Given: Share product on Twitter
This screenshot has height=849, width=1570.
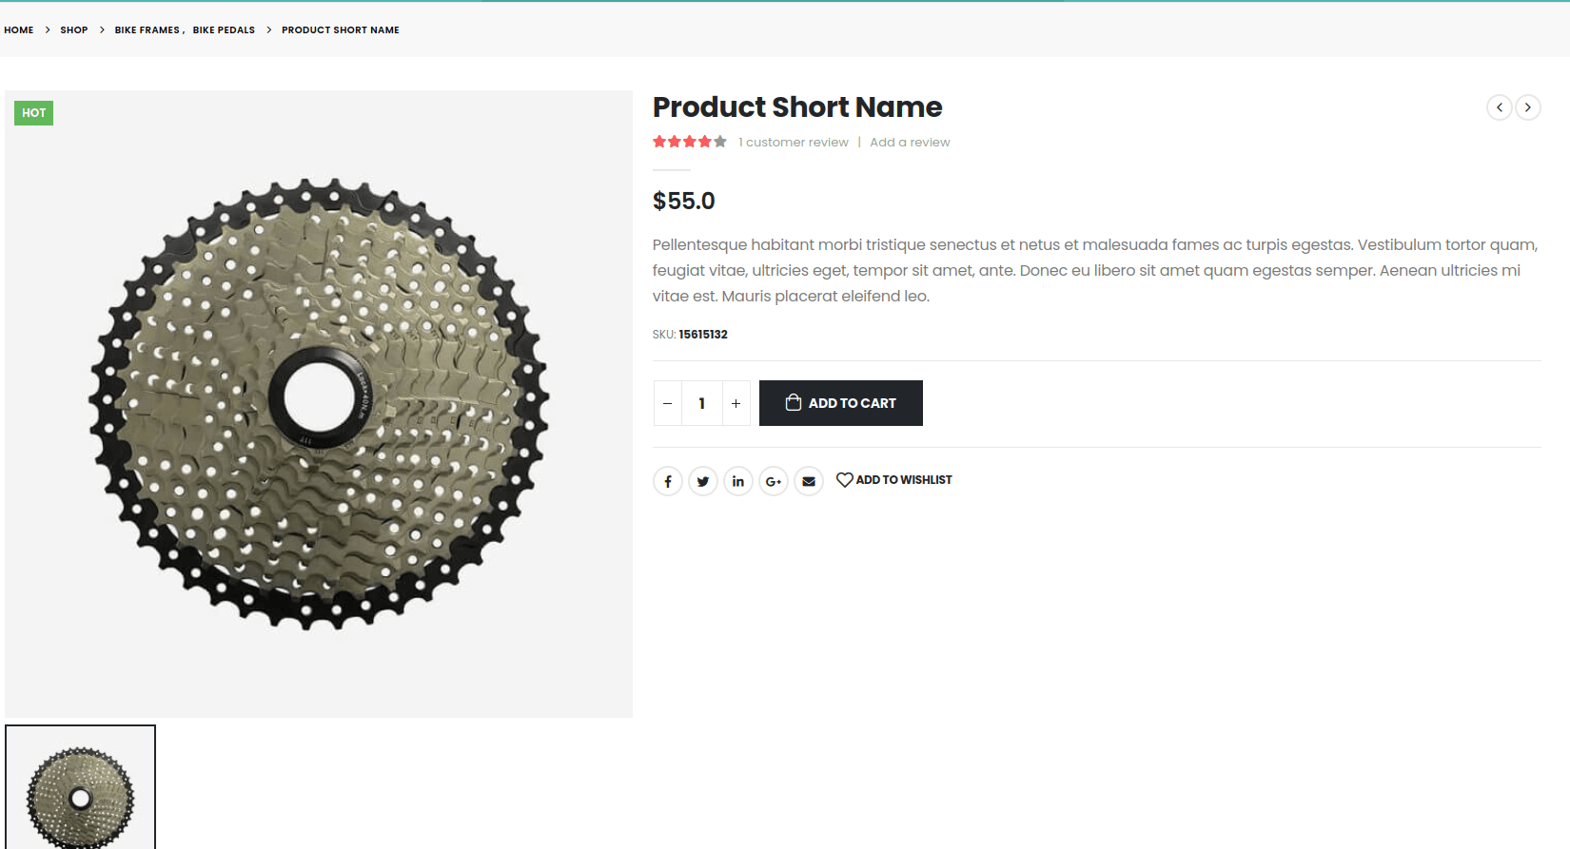Looking at the screenshot, I should coord(703,481).
